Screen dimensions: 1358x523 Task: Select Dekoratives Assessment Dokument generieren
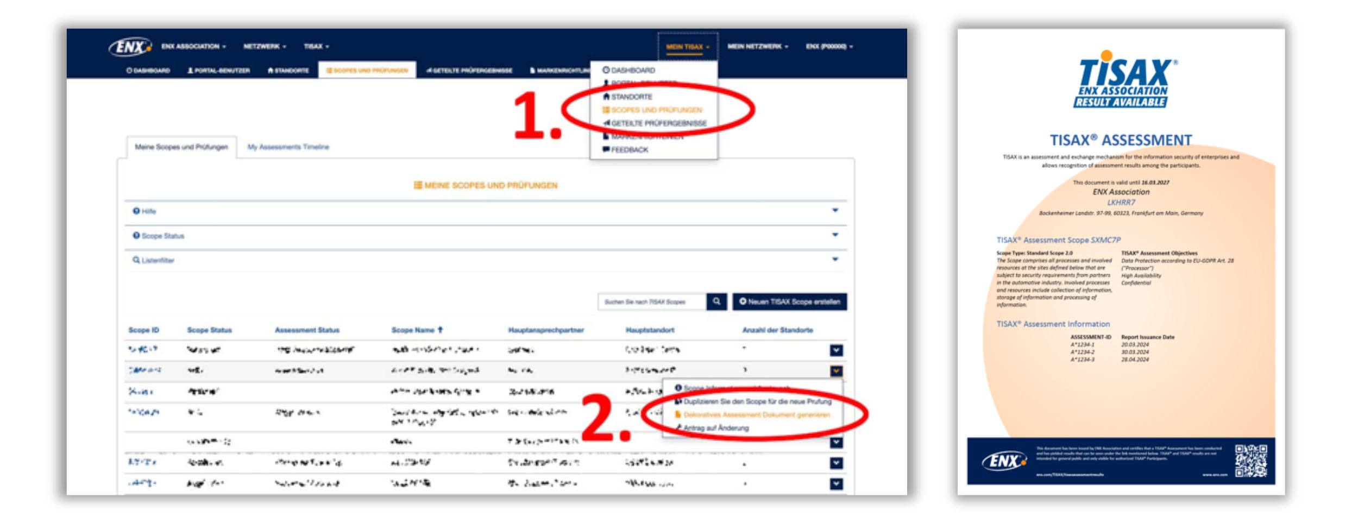(752, 415)
